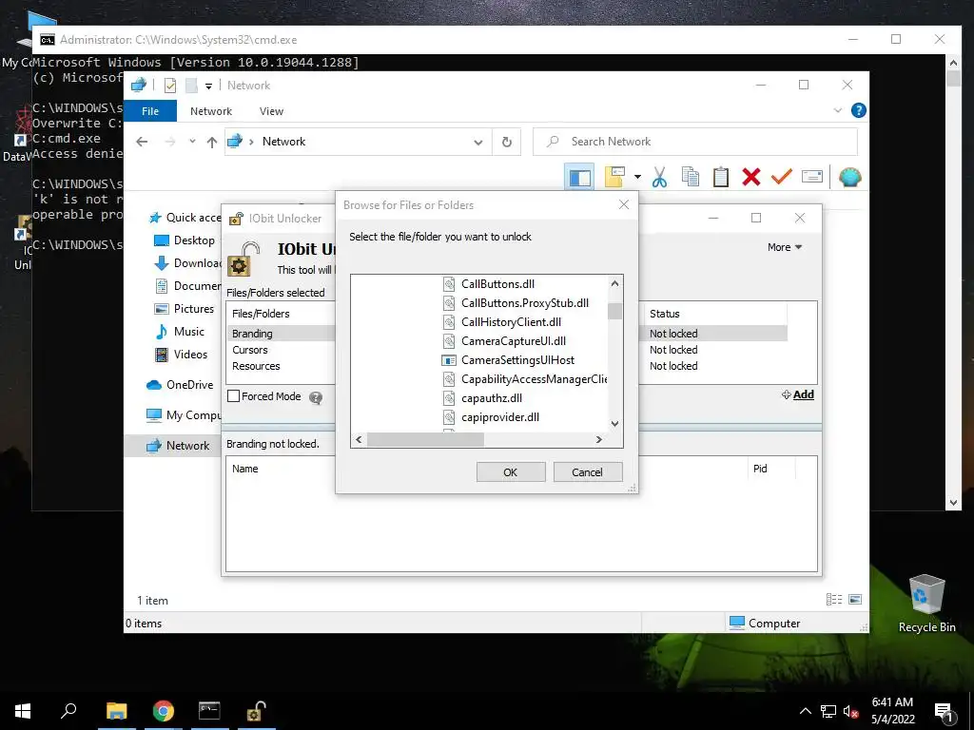Click the Forced Mode help question icon
Screen dimensions: 974x730
click(x=316, y=397)
